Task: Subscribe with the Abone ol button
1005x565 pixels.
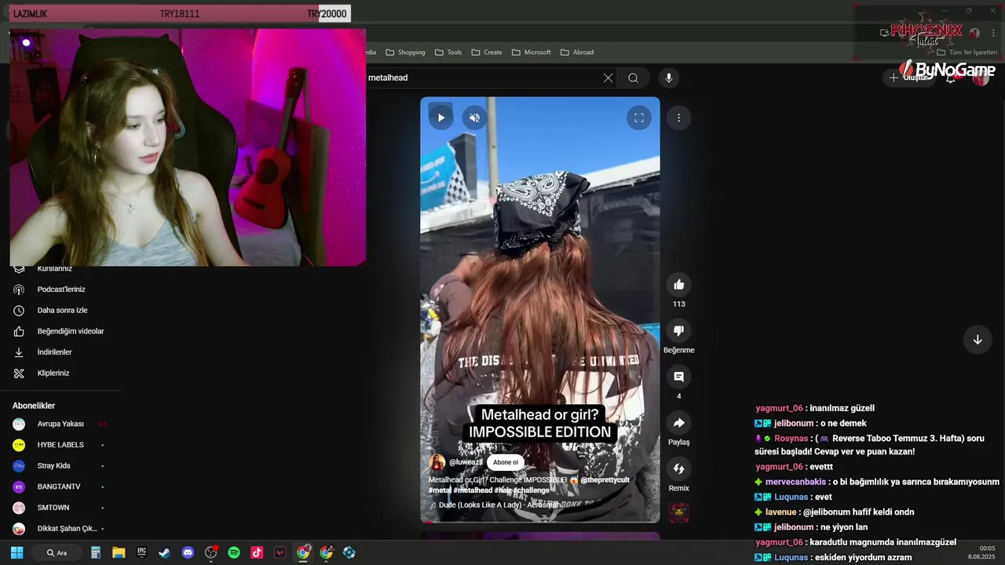Action: coord(506,462)
